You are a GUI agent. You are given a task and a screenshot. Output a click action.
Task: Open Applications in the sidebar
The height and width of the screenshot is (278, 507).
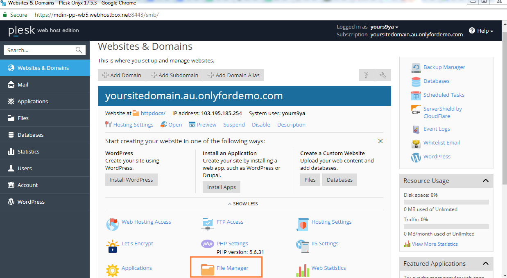click(x=45, y=101)
